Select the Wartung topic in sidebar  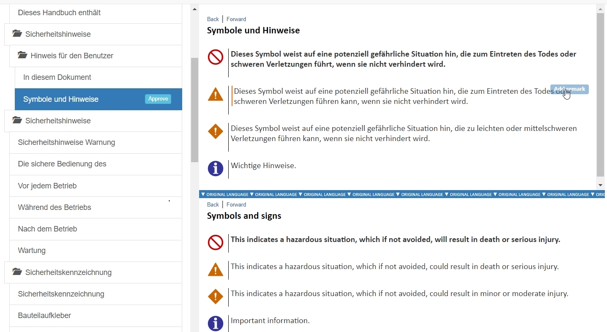point(32,250)
